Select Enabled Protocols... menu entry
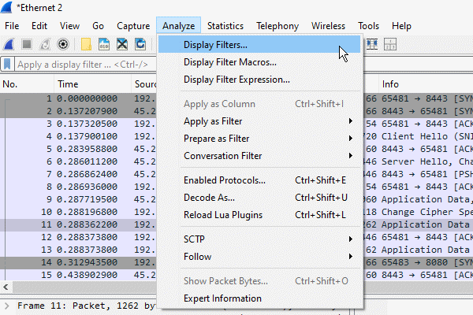 [x=259, y=180]
